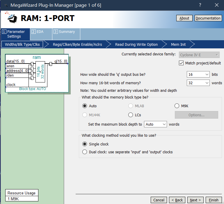Click the help question mark button
Screen dimensions: 224x204
[x=200, y=5]
